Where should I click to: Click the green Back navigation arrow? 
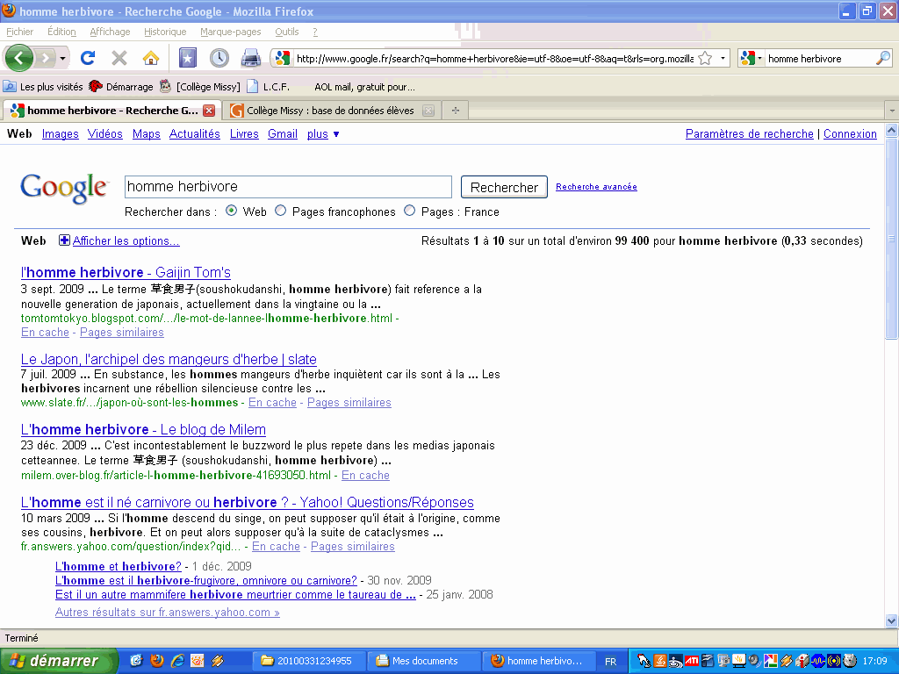[x=19, y=58]
